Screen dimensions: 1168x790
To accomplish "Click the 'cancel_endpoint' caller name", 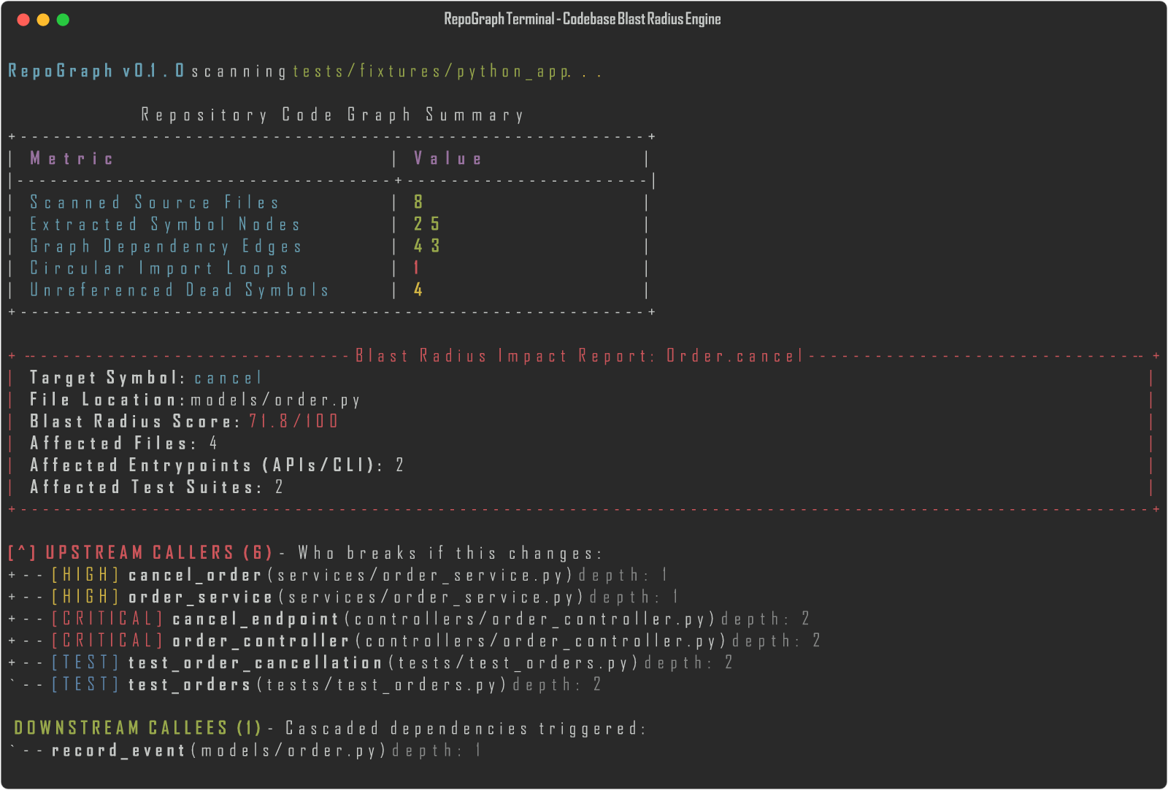I will coord(255,619).
